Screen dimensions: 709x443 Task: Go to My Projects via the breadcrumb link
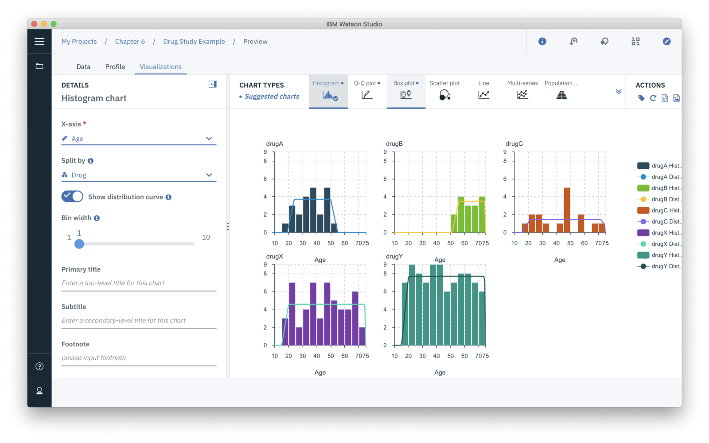[79, 41]
